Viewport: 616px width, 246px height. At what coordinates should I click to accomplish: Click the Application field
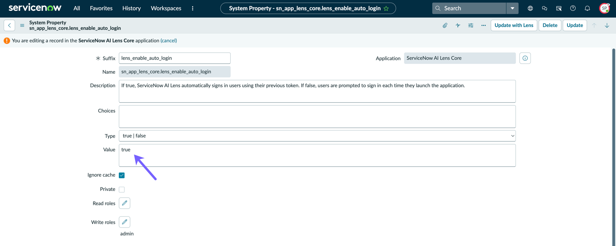460,58
